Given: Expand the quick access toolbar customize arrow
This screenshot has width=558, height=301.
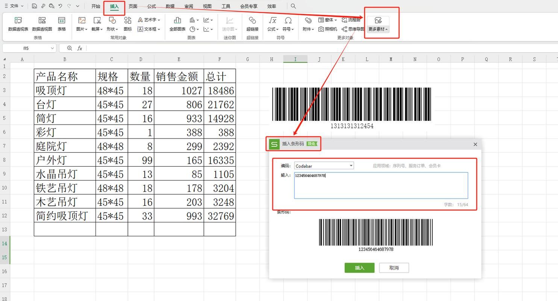Looking at the screenshot, I should [77, 6].
